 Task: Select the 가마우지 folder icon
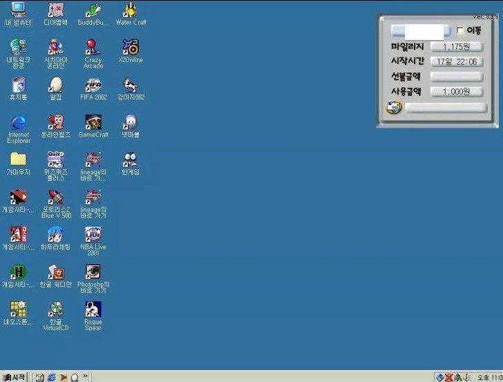[x=18, y=160]
